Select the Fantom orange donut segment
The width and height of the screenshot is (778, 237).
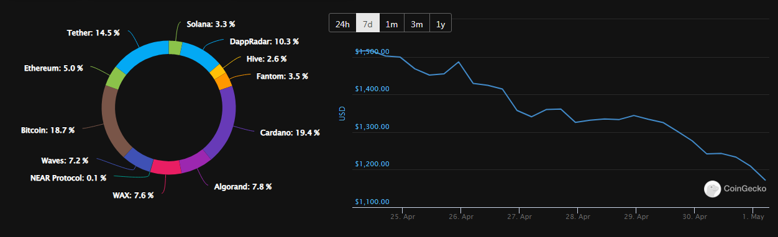point(224,81)
